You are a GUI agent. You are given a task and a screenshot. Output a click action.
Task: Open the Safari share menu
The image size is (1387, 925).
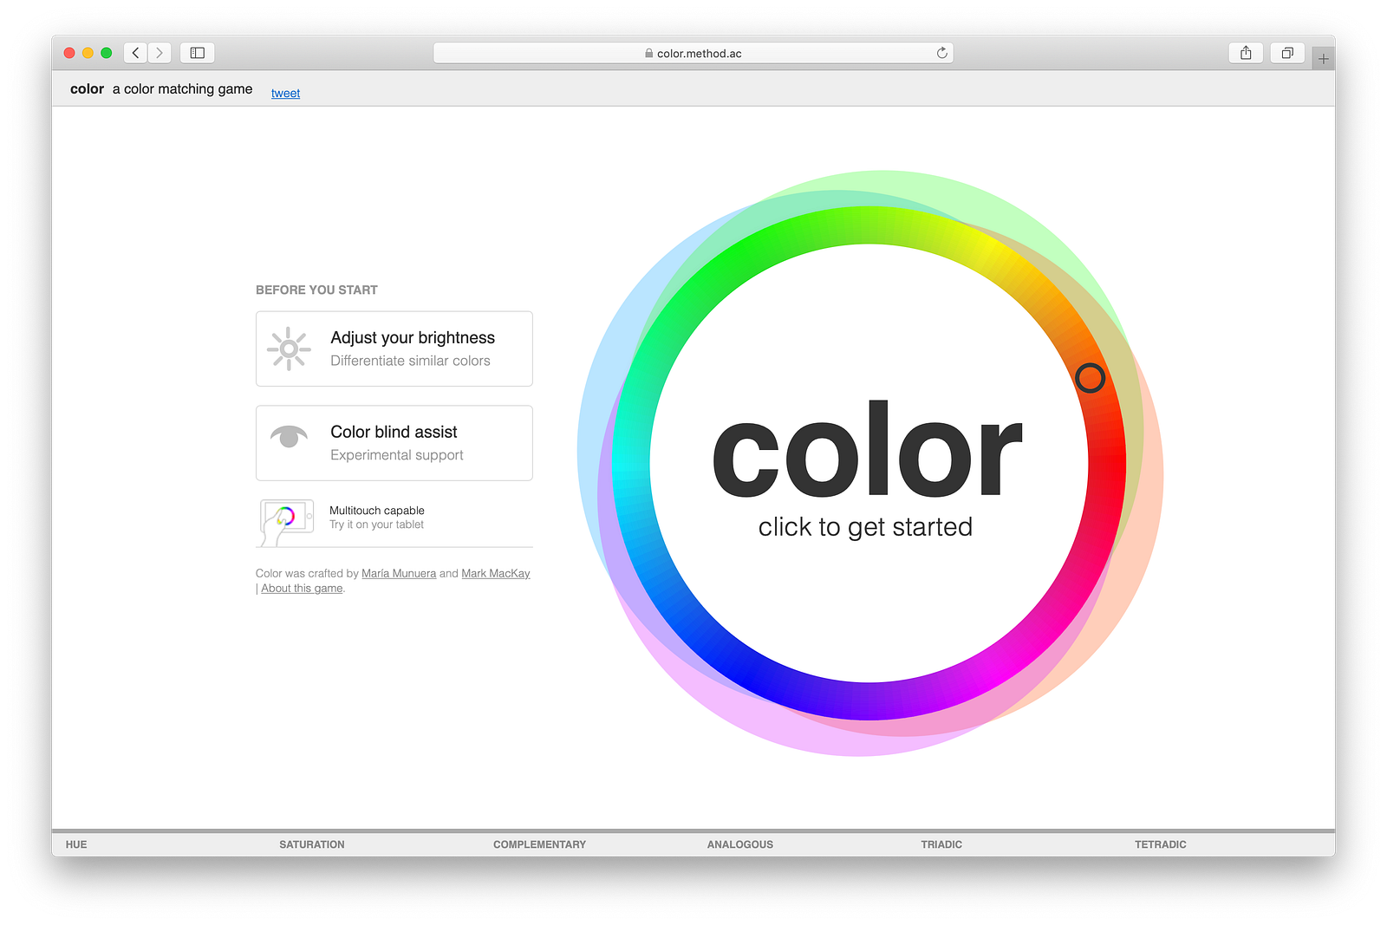pyautogui.click(x=1246, y=53)
